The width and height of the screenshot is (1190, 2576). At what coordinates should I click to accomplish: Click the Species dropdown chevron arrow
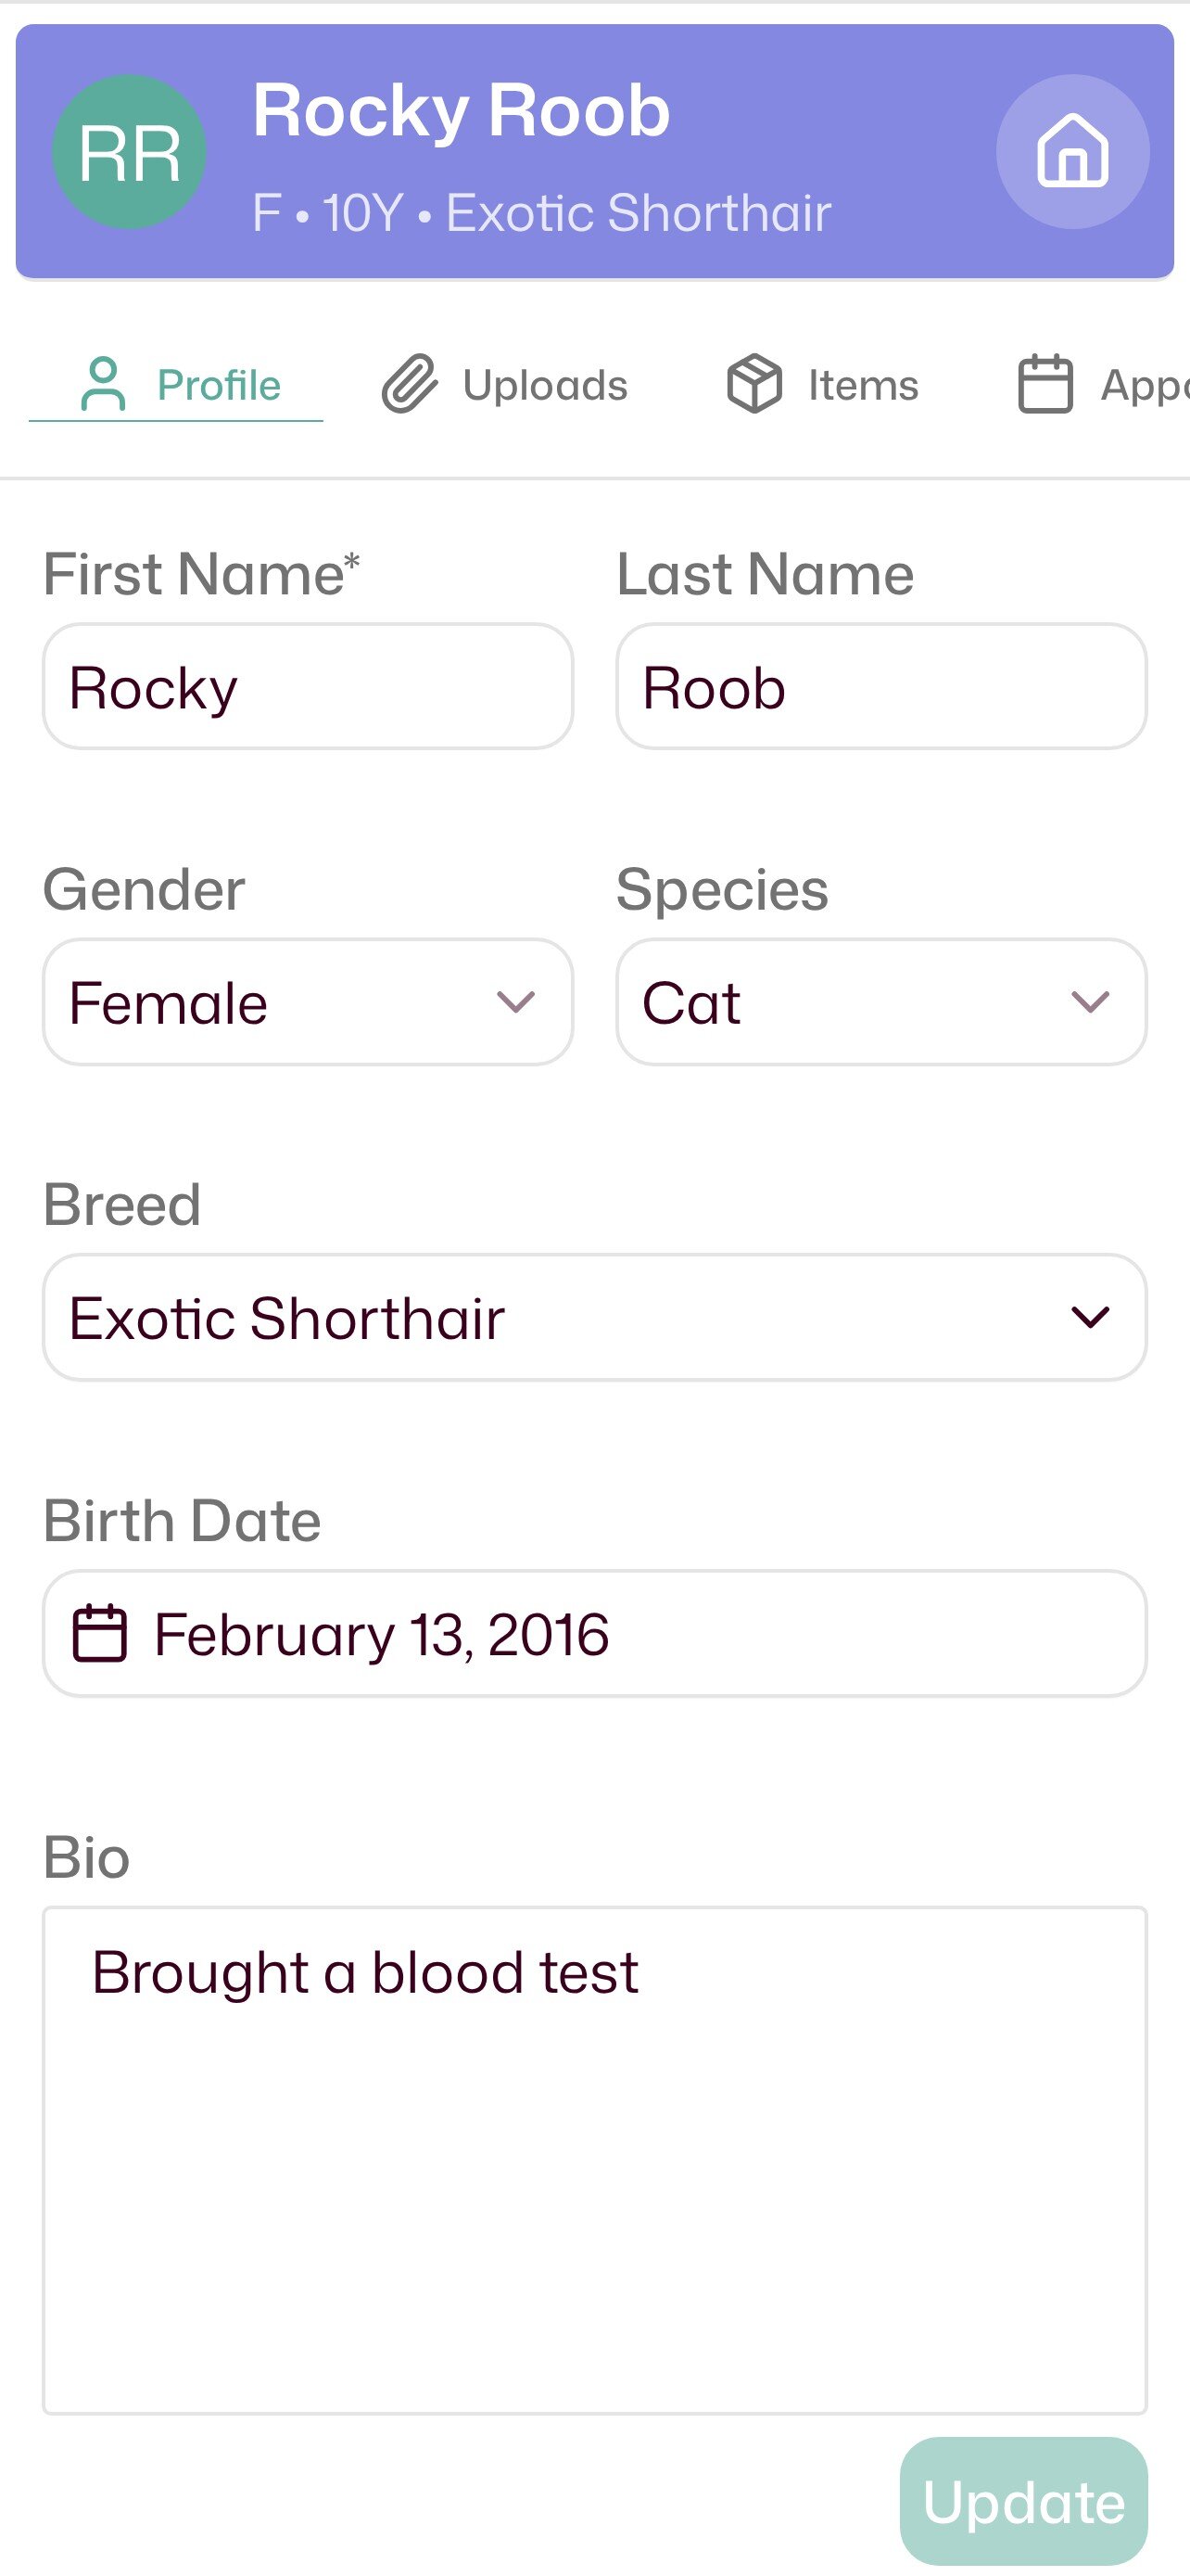coord(1090,1002)
